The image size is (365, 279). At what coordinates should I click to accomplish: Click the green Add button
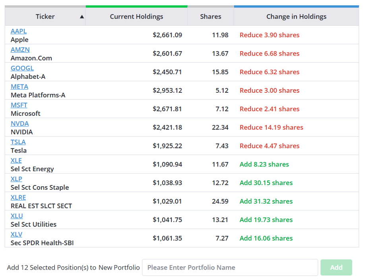(x=336, y=268)
